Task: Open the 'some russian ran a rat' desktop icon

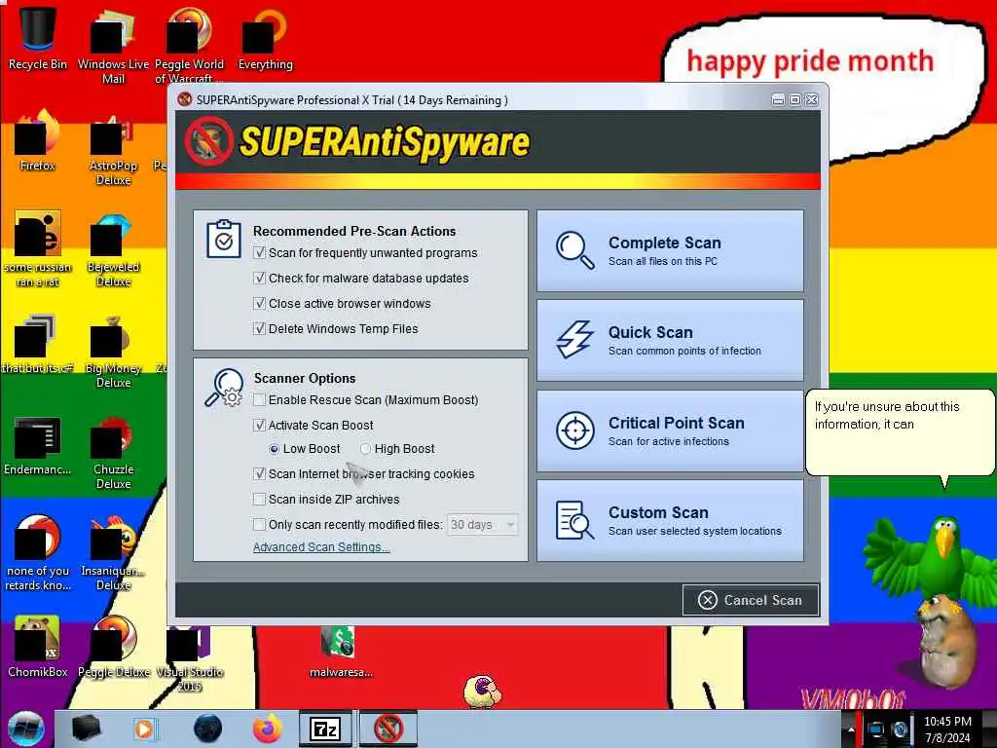Action: click(38, 248)
